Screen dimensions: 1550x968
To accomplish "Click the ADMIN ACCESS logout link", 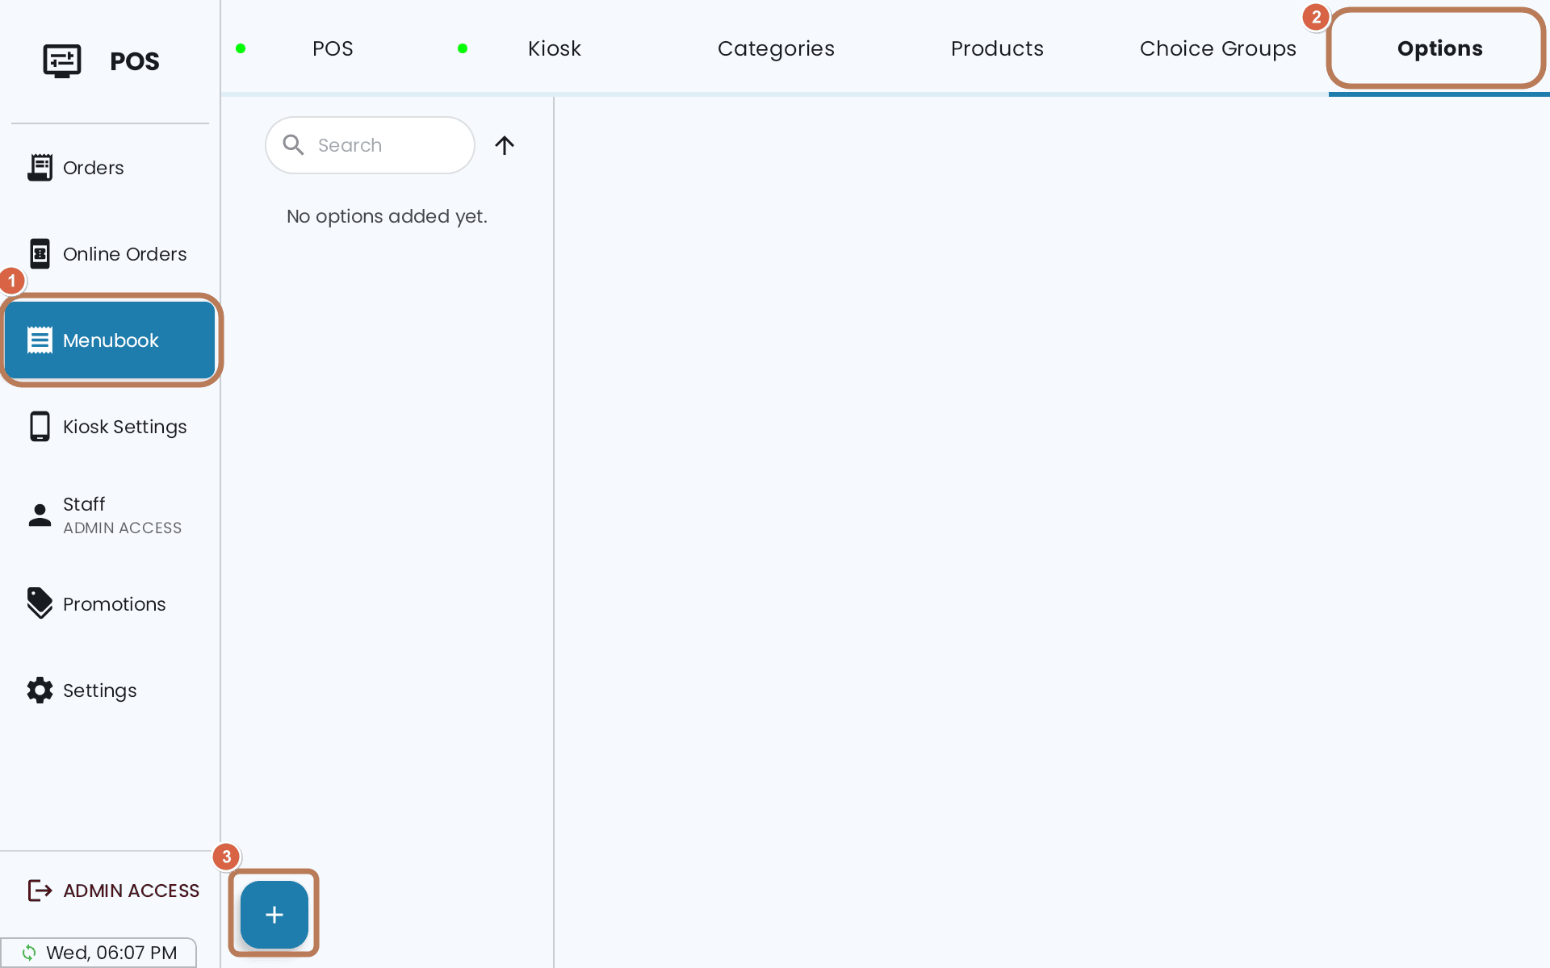I will pyautogui.click(x=113, y=891).
